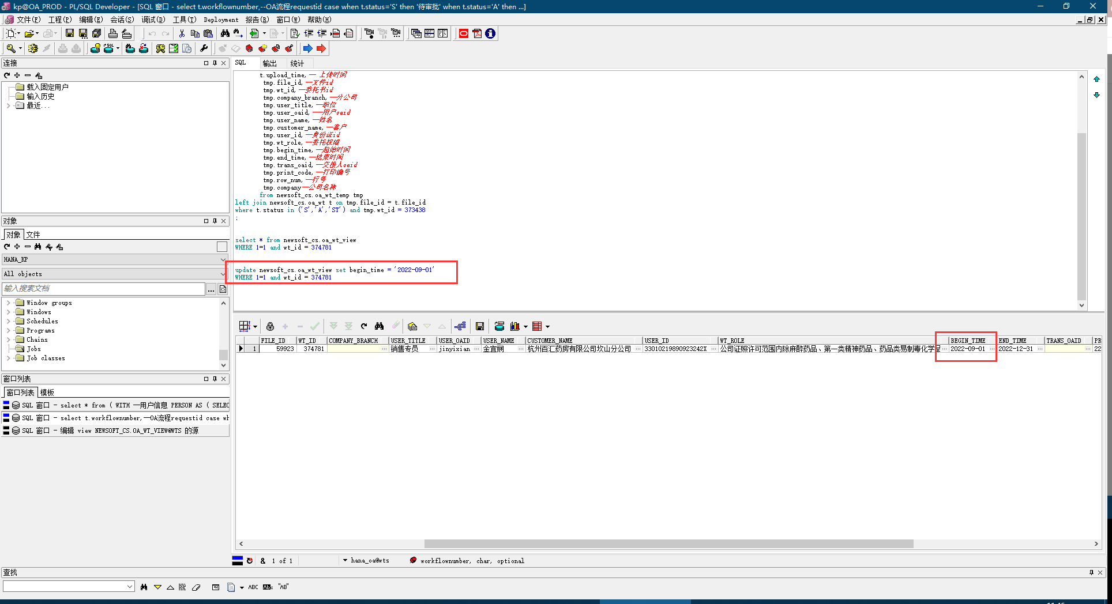Image resolution: width=1112 pixels, height=604 pixels.
Task: Click the Paste clipboard icon
Action: click(x=208, y=33)
